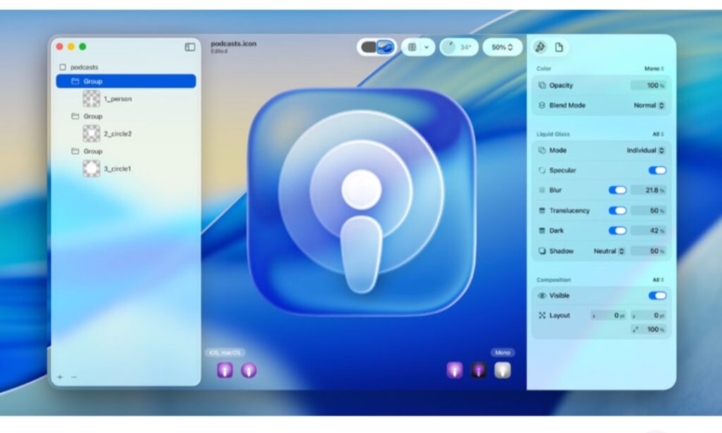The height and width of the screenshot is (433, 722).
Task: Open the Liquid Glass All dropdown
Action: [658, 134]
